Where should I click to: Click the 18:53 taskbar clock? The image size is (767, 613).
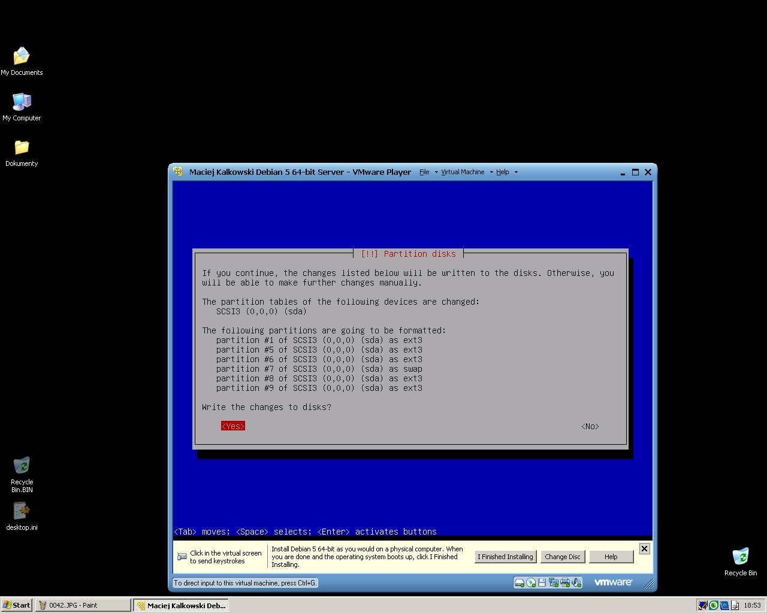tap(752, 605)
